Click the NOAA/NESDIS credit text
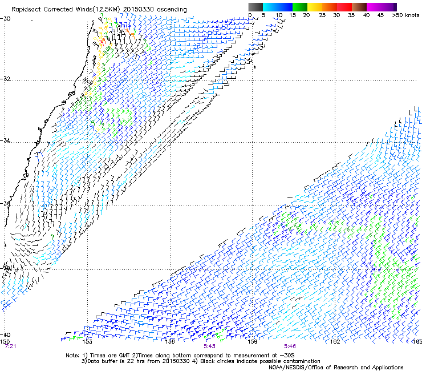 click(x=336, y=368)
